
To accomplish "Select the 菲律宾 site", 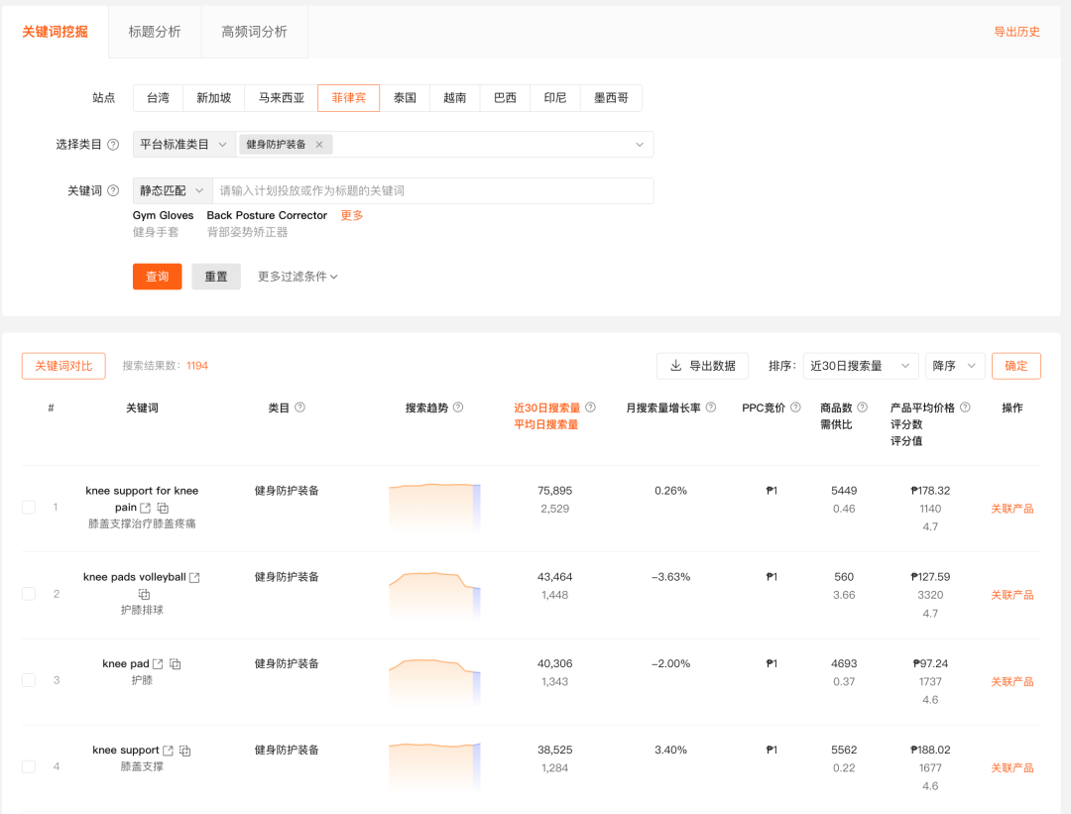I will coord(348,97).
